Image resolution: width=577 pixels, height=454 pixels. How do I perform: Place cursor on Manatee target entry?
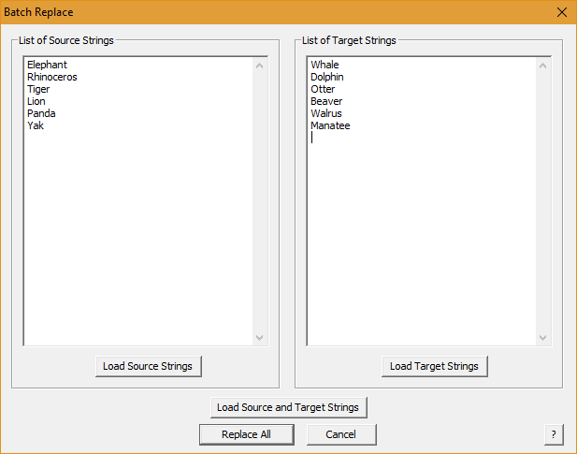[x=330, y=125]
